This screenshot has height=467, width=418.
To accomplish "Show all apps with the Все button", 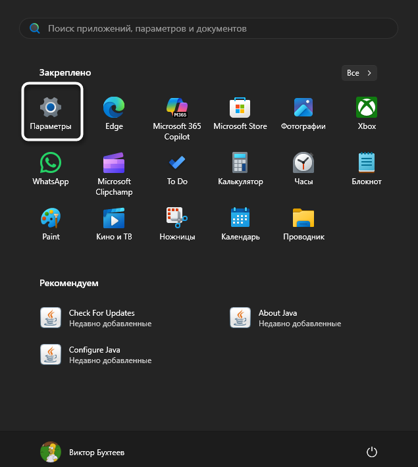I will (x=359, y=73).
